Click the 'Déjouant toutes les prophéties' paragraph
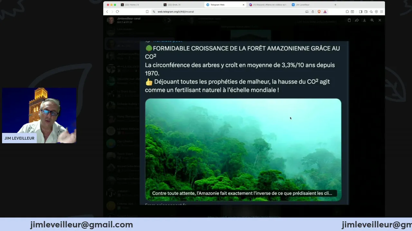The height and width of the screenshot is (231, 412). [237, 86]
